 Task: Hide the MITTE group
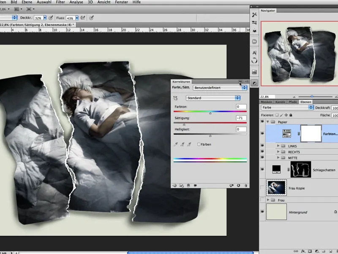point(262,157)
